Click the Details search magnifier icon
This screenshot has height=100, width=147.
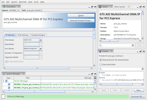(x=101, y=45)
